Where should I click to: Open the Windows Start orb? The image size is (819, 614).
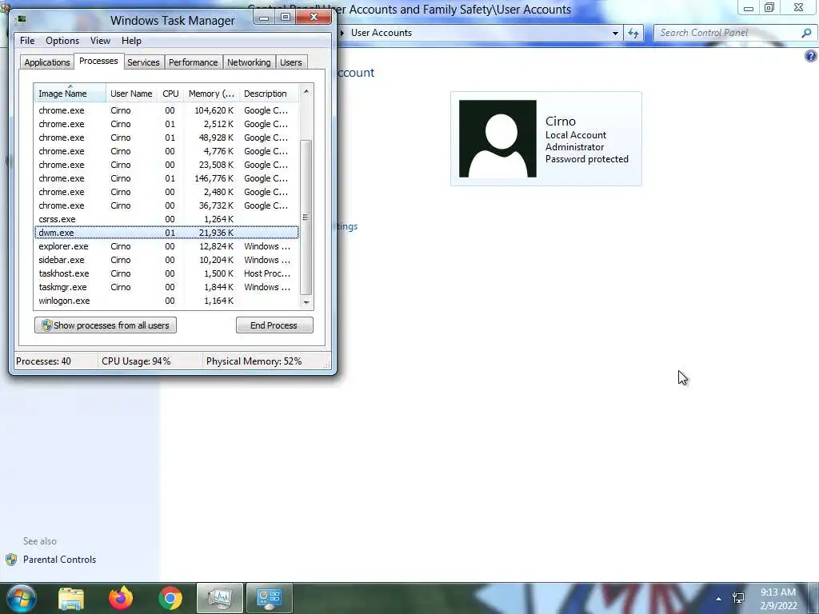point(21,598)
